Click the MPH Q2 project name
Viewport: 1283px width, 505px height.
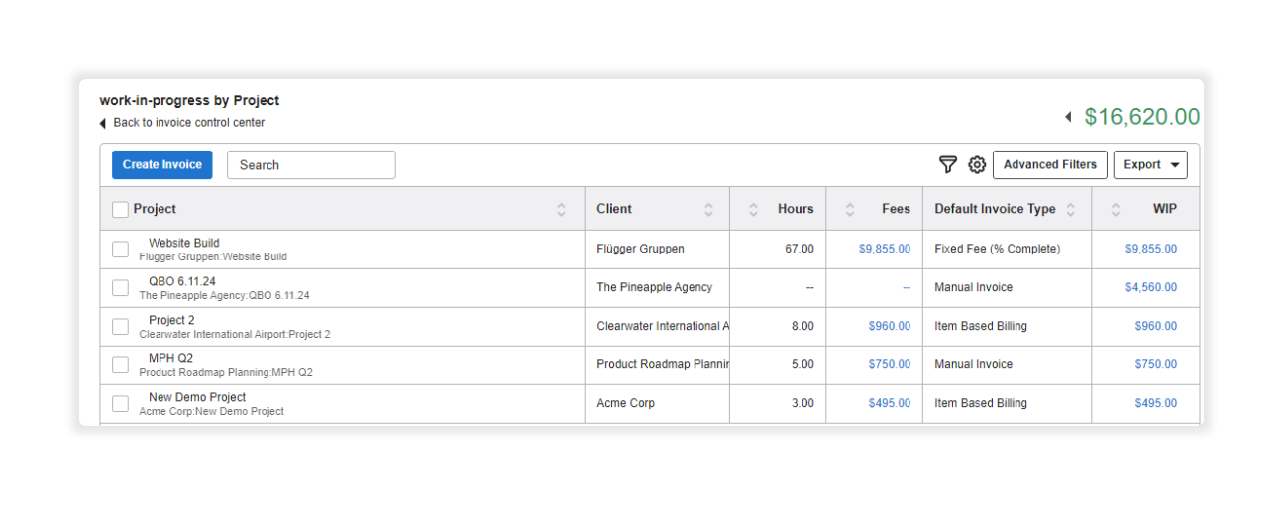pyautogui.click(x=170, y=358)
